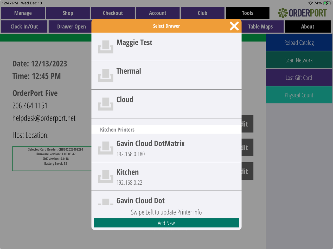333x249 pixels.
Task: Click the printer icon beside Maggie Test
Action: [106, 47]
